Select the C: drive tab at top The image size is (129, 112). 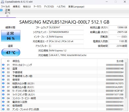[x=7, y=13]
